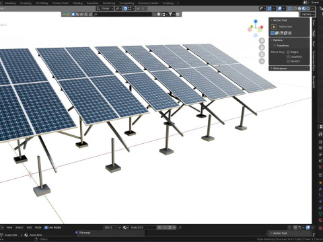Click the blue Z axis gizmo handle
Image resolution: width=323 pixels, height=242 pixels.
point(256,21)
